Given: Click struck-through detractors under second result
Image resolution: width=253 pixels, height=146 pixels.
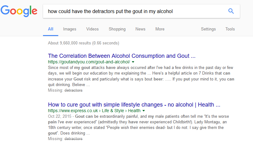Looking at the screenshot, I should coord(74,139).
